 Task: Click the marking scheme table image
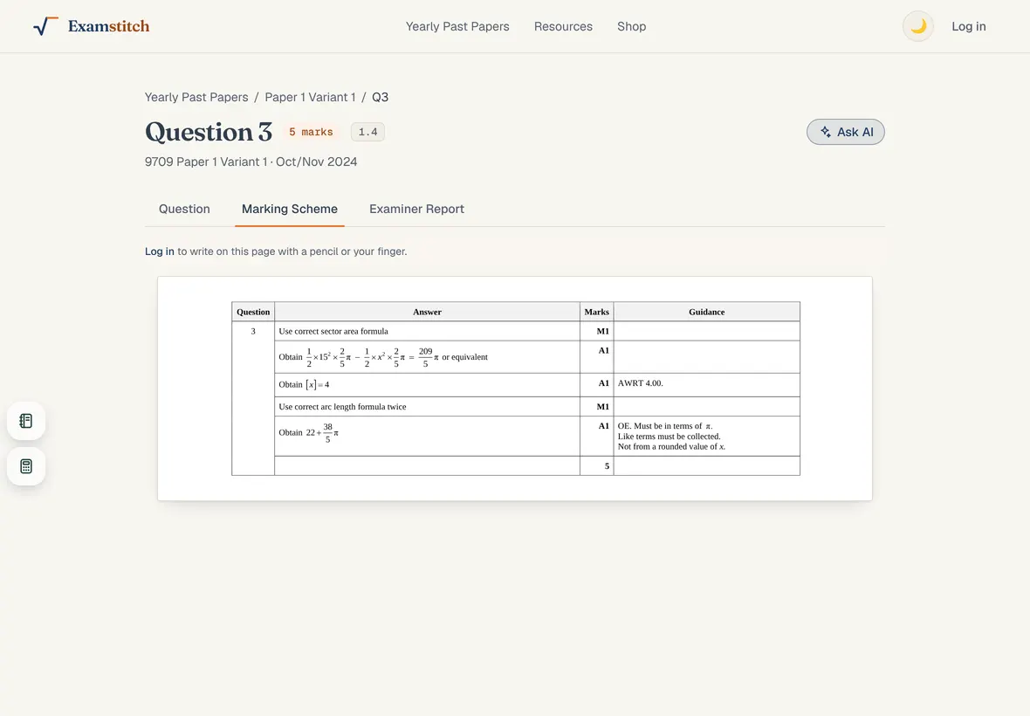(516, 389)
